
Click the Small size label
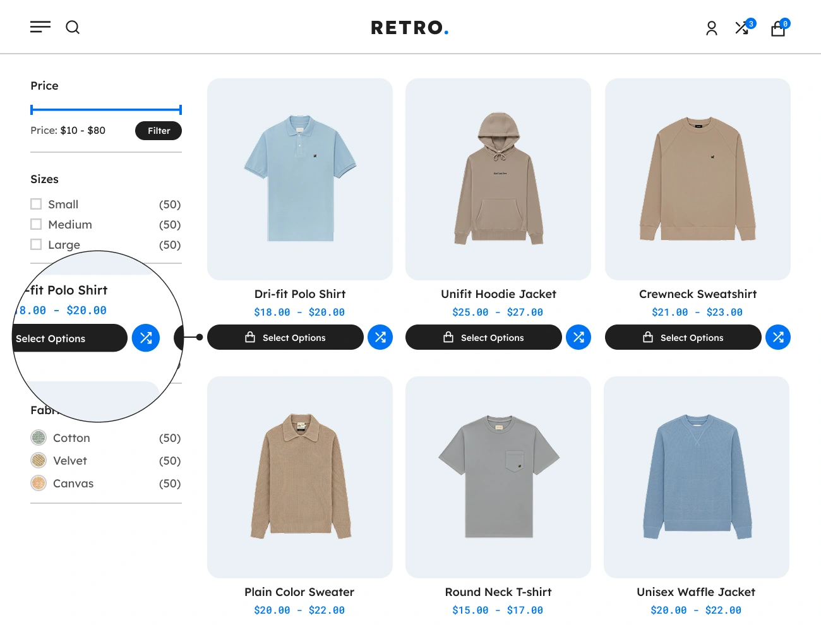(63, 205)
